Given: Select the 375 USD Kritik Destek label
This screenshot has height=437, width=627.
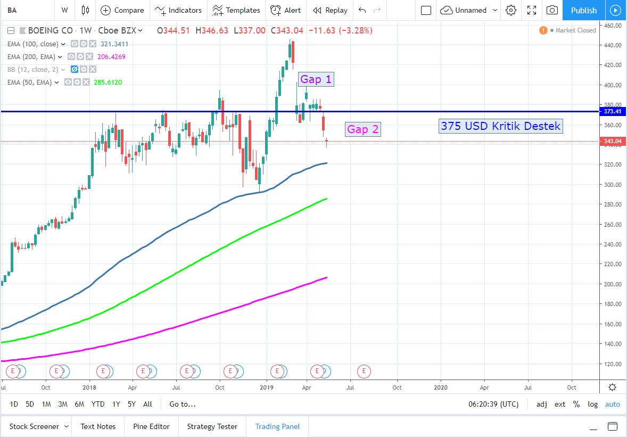Looking at the screenshot, I should click(x=500, y=126).
